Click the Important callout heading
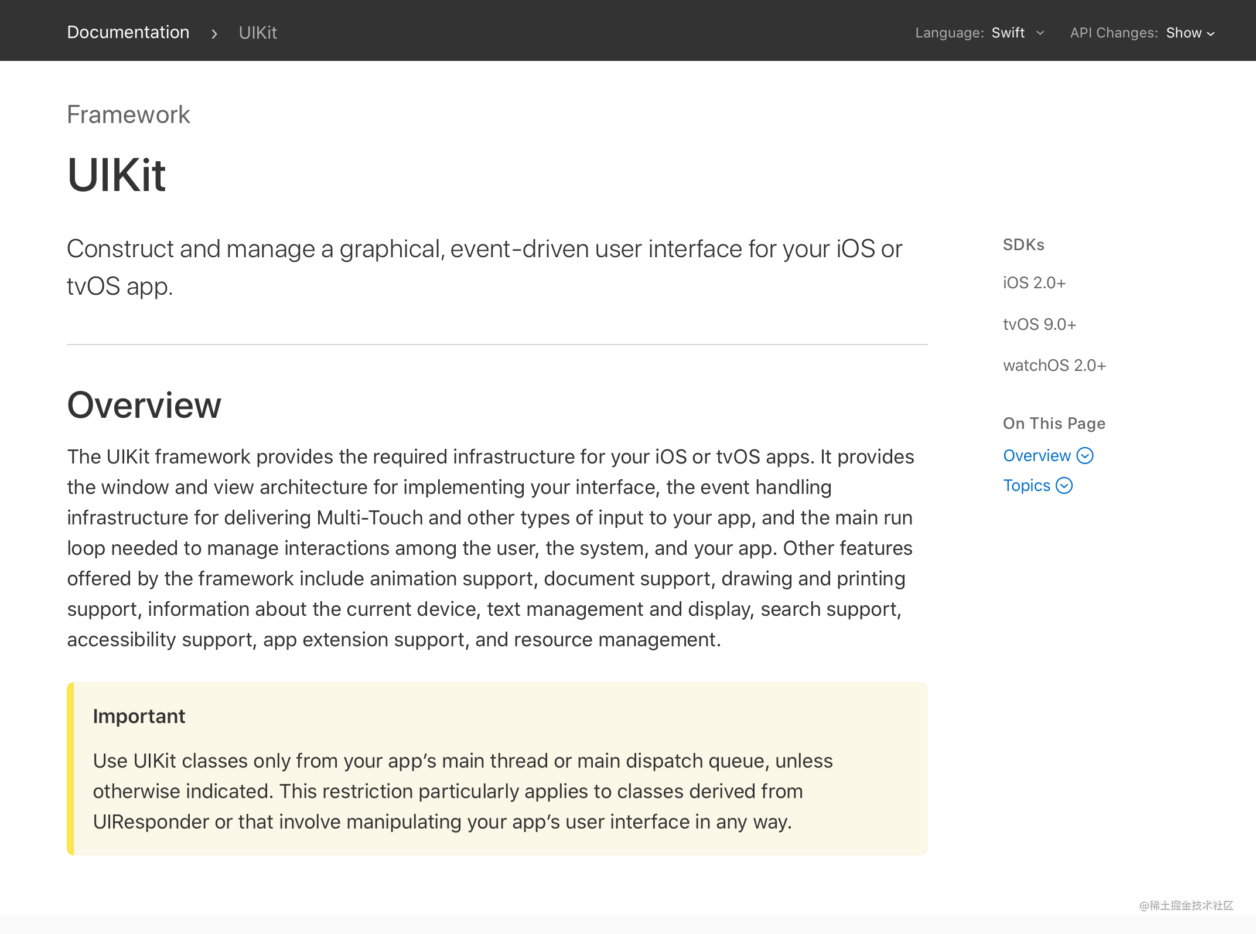 pyautogui.click(x=139, y=716)
